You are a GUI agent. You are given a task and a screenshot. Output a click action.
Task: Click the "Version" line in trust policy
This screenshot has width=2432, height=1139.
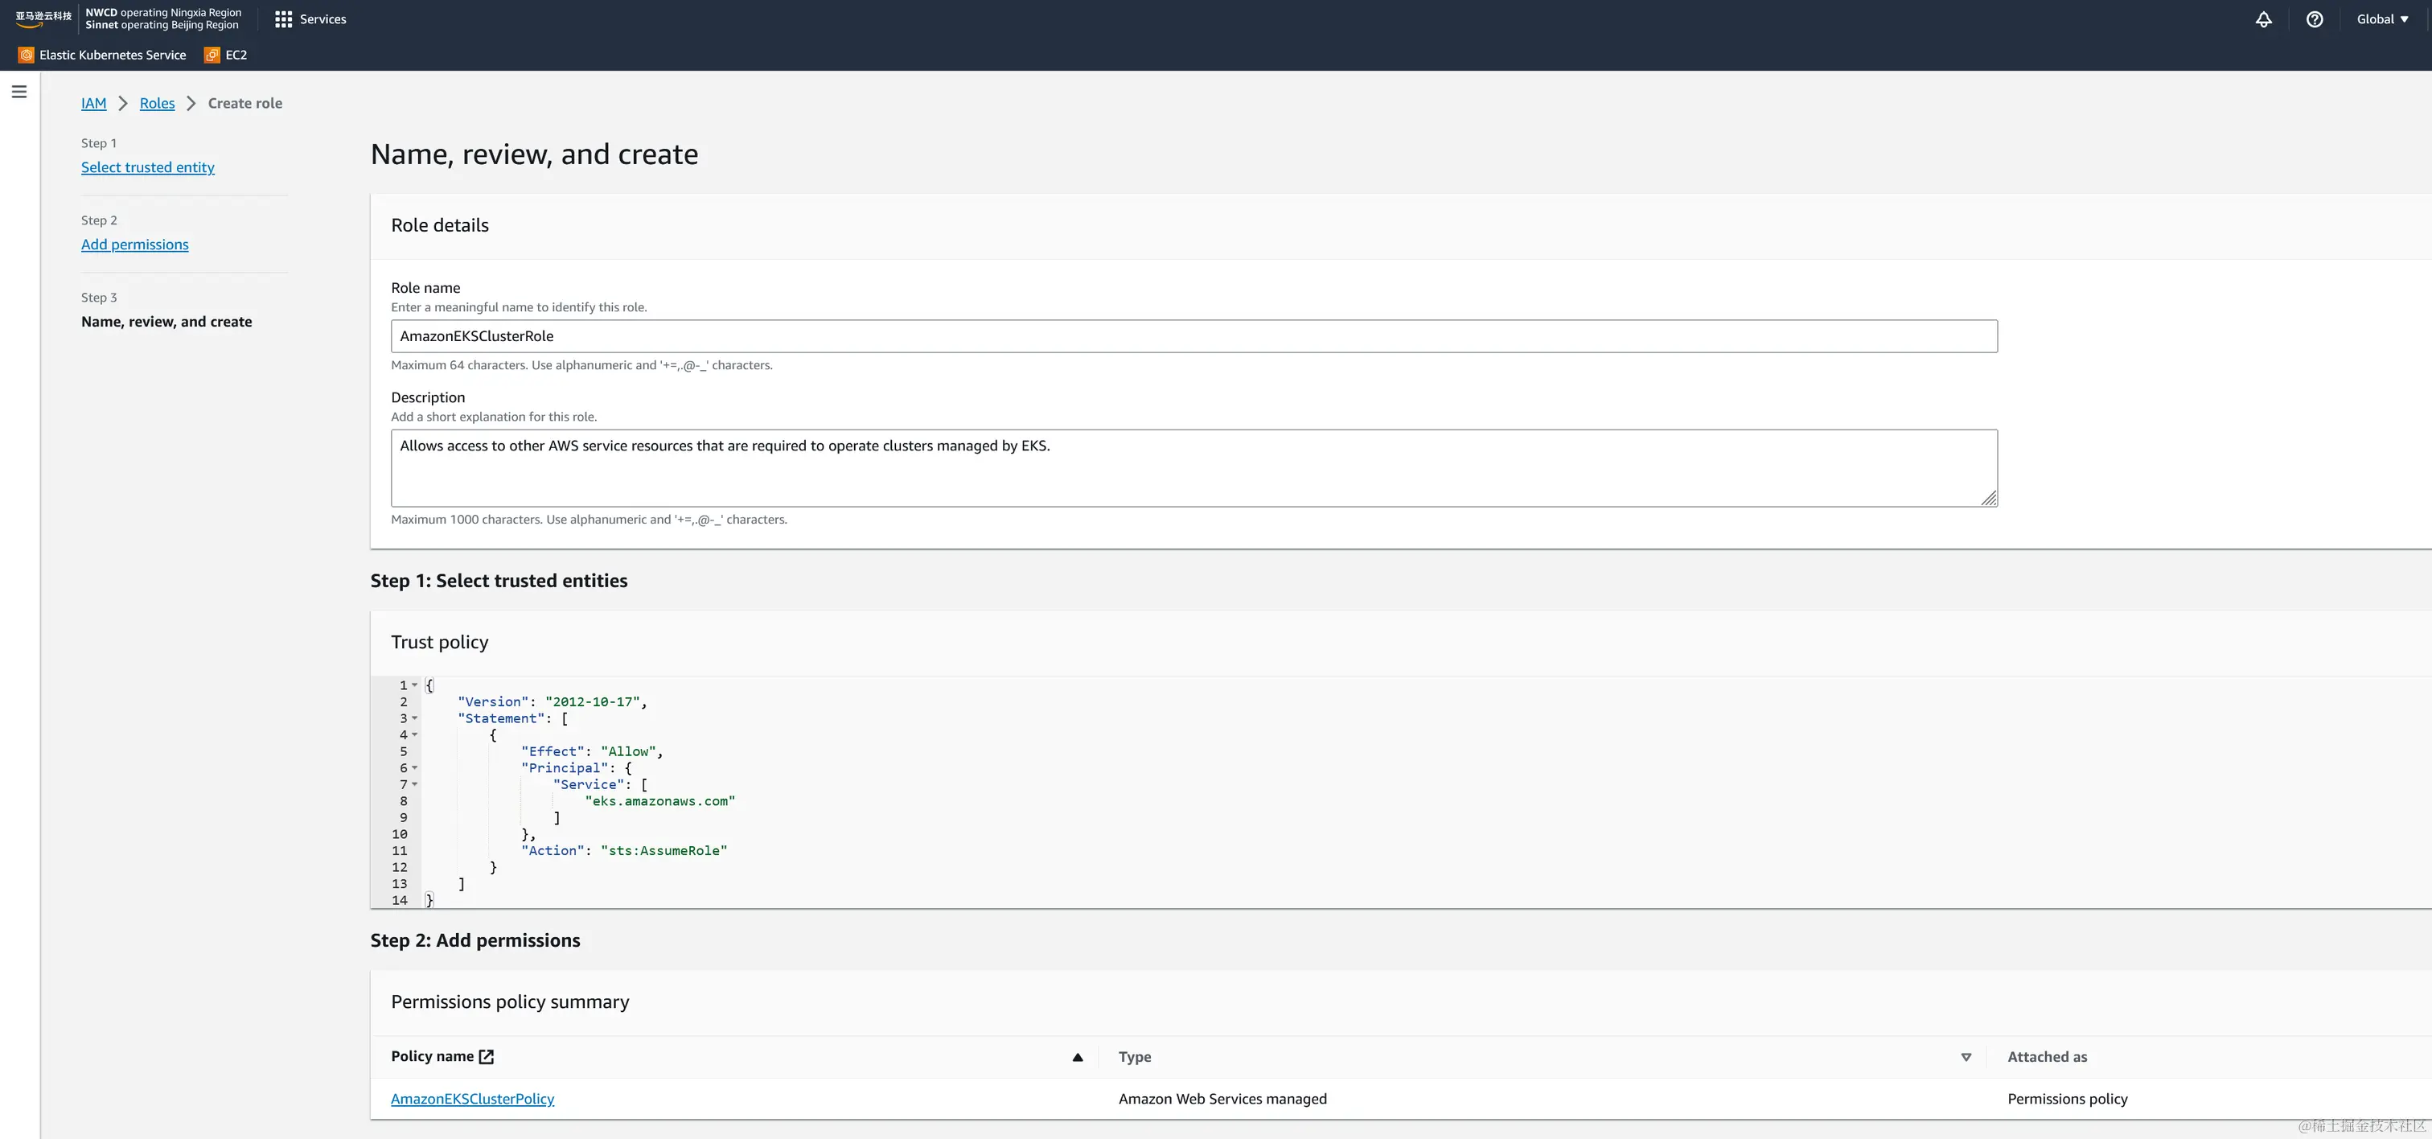pyautogui.click(x=553, y=701)
